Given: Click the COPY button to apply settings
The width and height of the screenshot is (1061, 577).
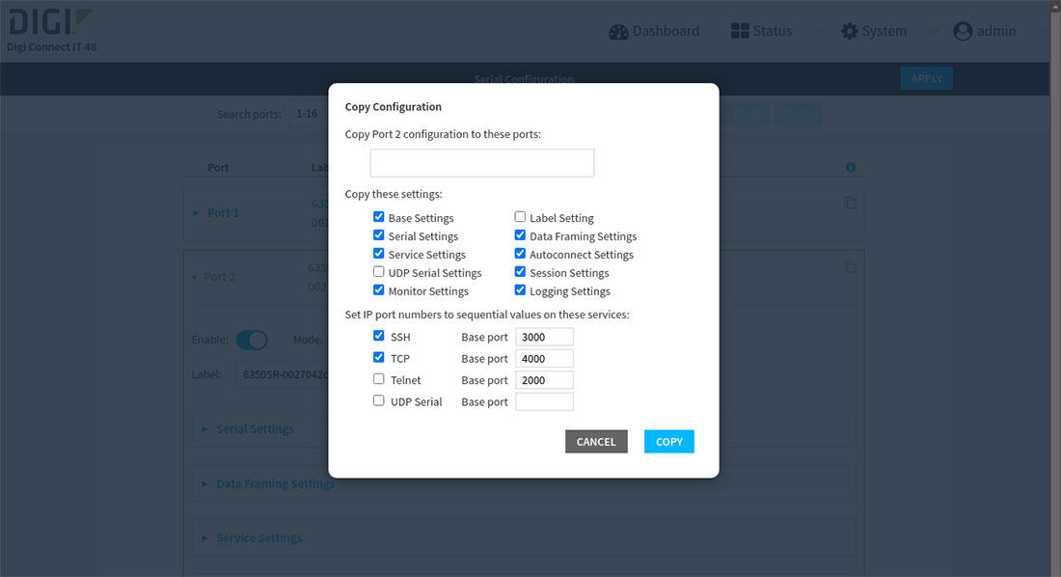Looking at the screenshot, I should click(668, 441).
